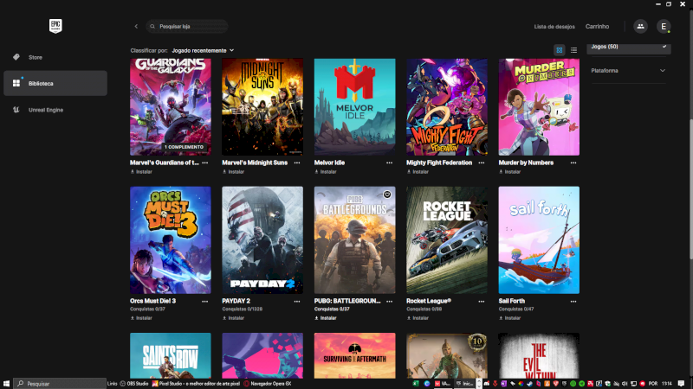Open Rocket League cover art
The image size is (693, 389).
pyautogui.click(x=447, y=240)
